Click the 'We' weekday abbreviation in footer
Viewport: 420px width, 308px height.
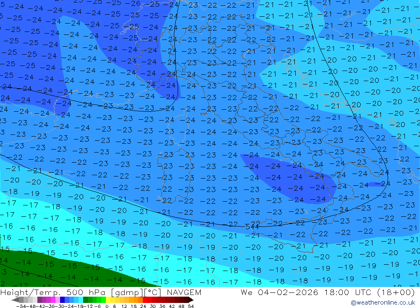coord(247,292)
